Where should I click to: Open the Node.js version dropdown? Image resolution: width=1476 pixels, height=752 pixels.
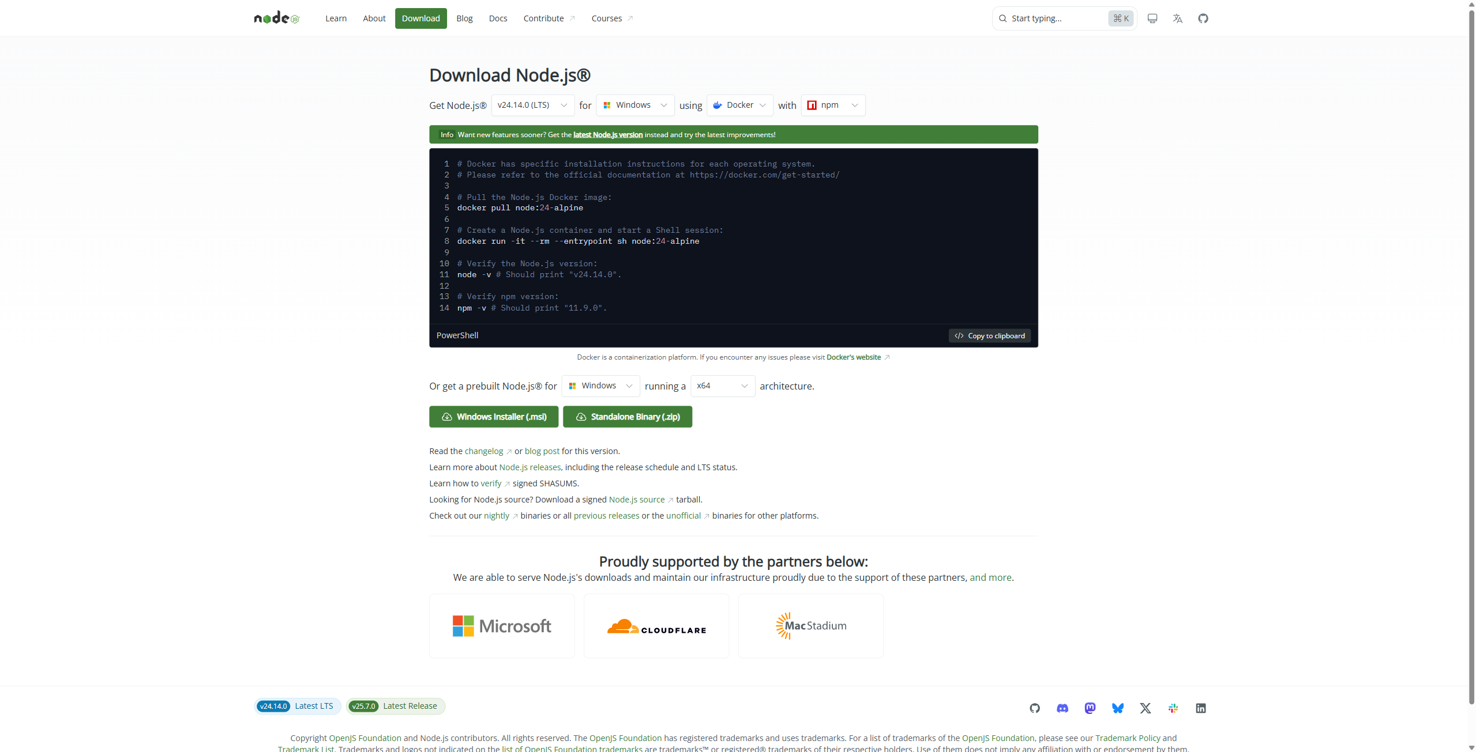pyautogui.click(x=532, y=105)
